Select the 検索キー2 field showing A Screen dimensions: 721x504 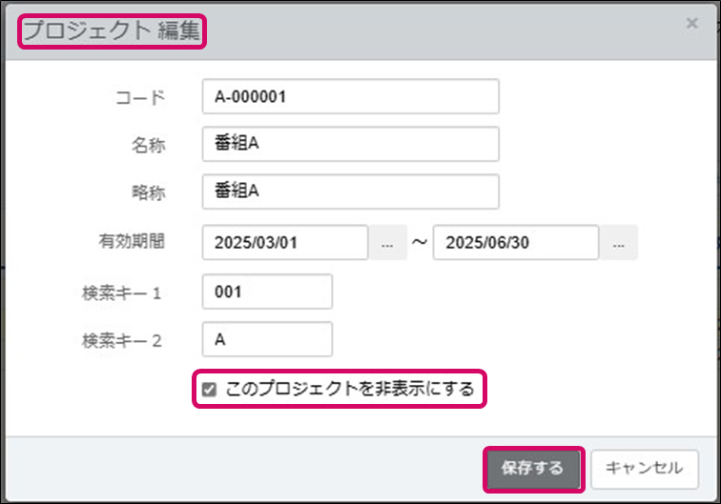tap(267, 339)
